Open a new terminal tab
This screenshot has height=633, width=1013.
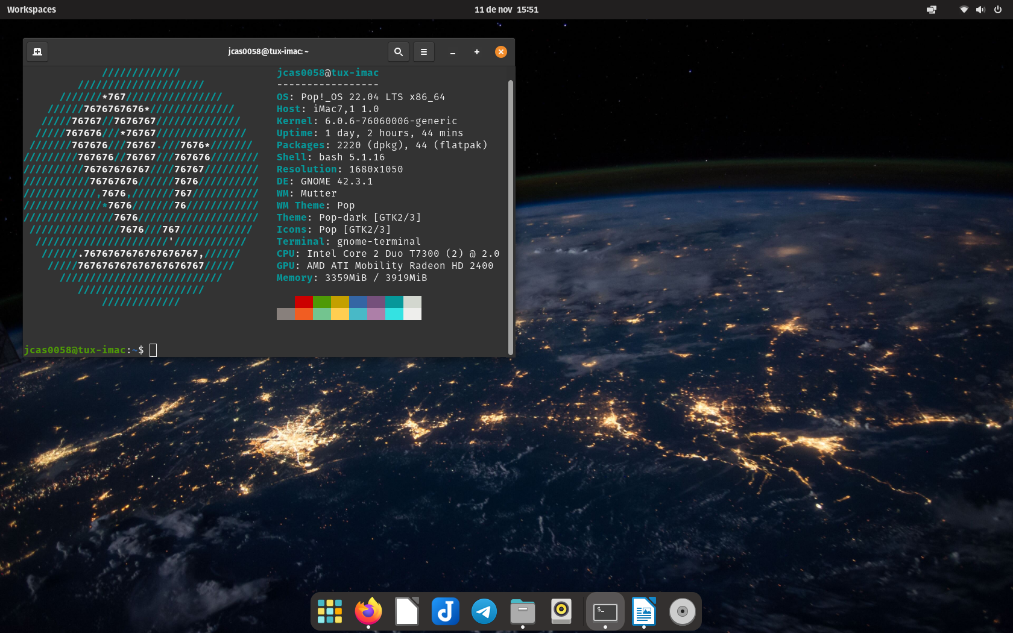(x=37, y=52)
